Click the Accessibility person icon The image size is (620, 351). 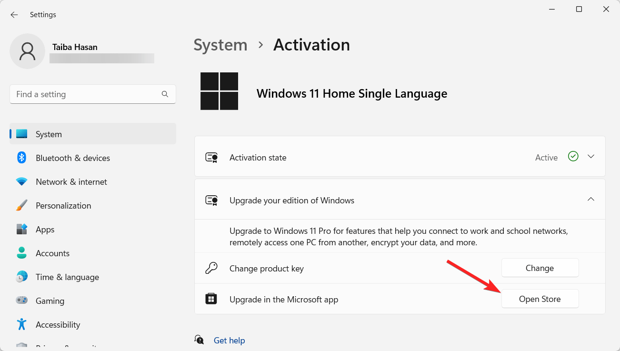click(21, 324)
